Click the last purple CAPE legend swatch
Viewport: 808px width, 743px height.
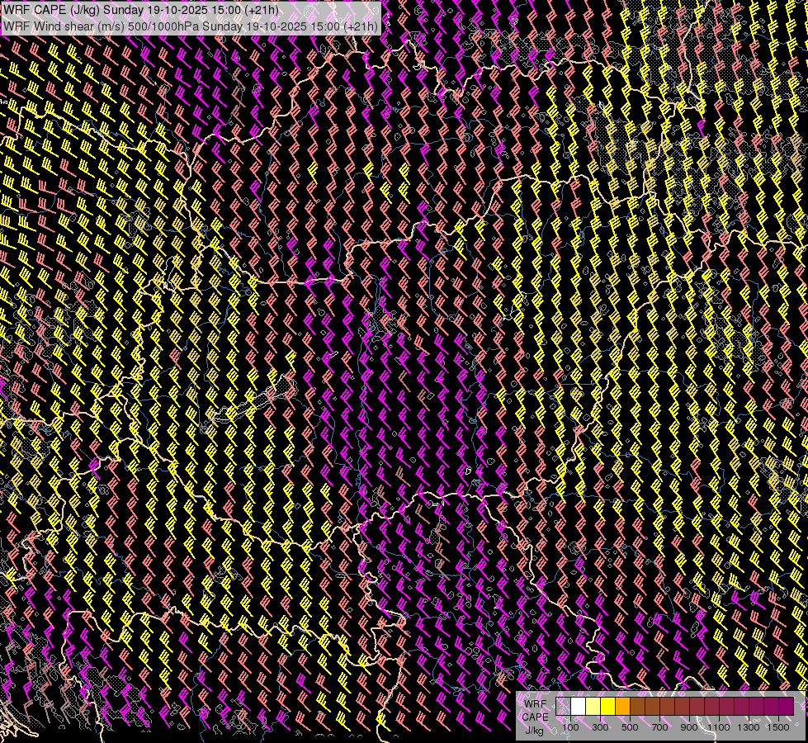[x=786, y=707]
